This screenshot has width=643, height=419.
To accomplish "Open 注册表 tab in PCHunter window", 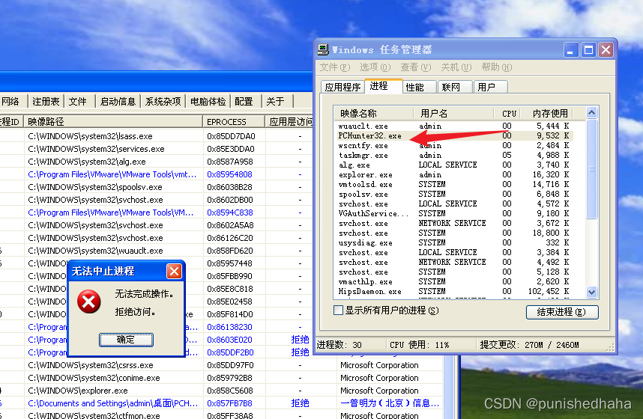I will [46, 101].
